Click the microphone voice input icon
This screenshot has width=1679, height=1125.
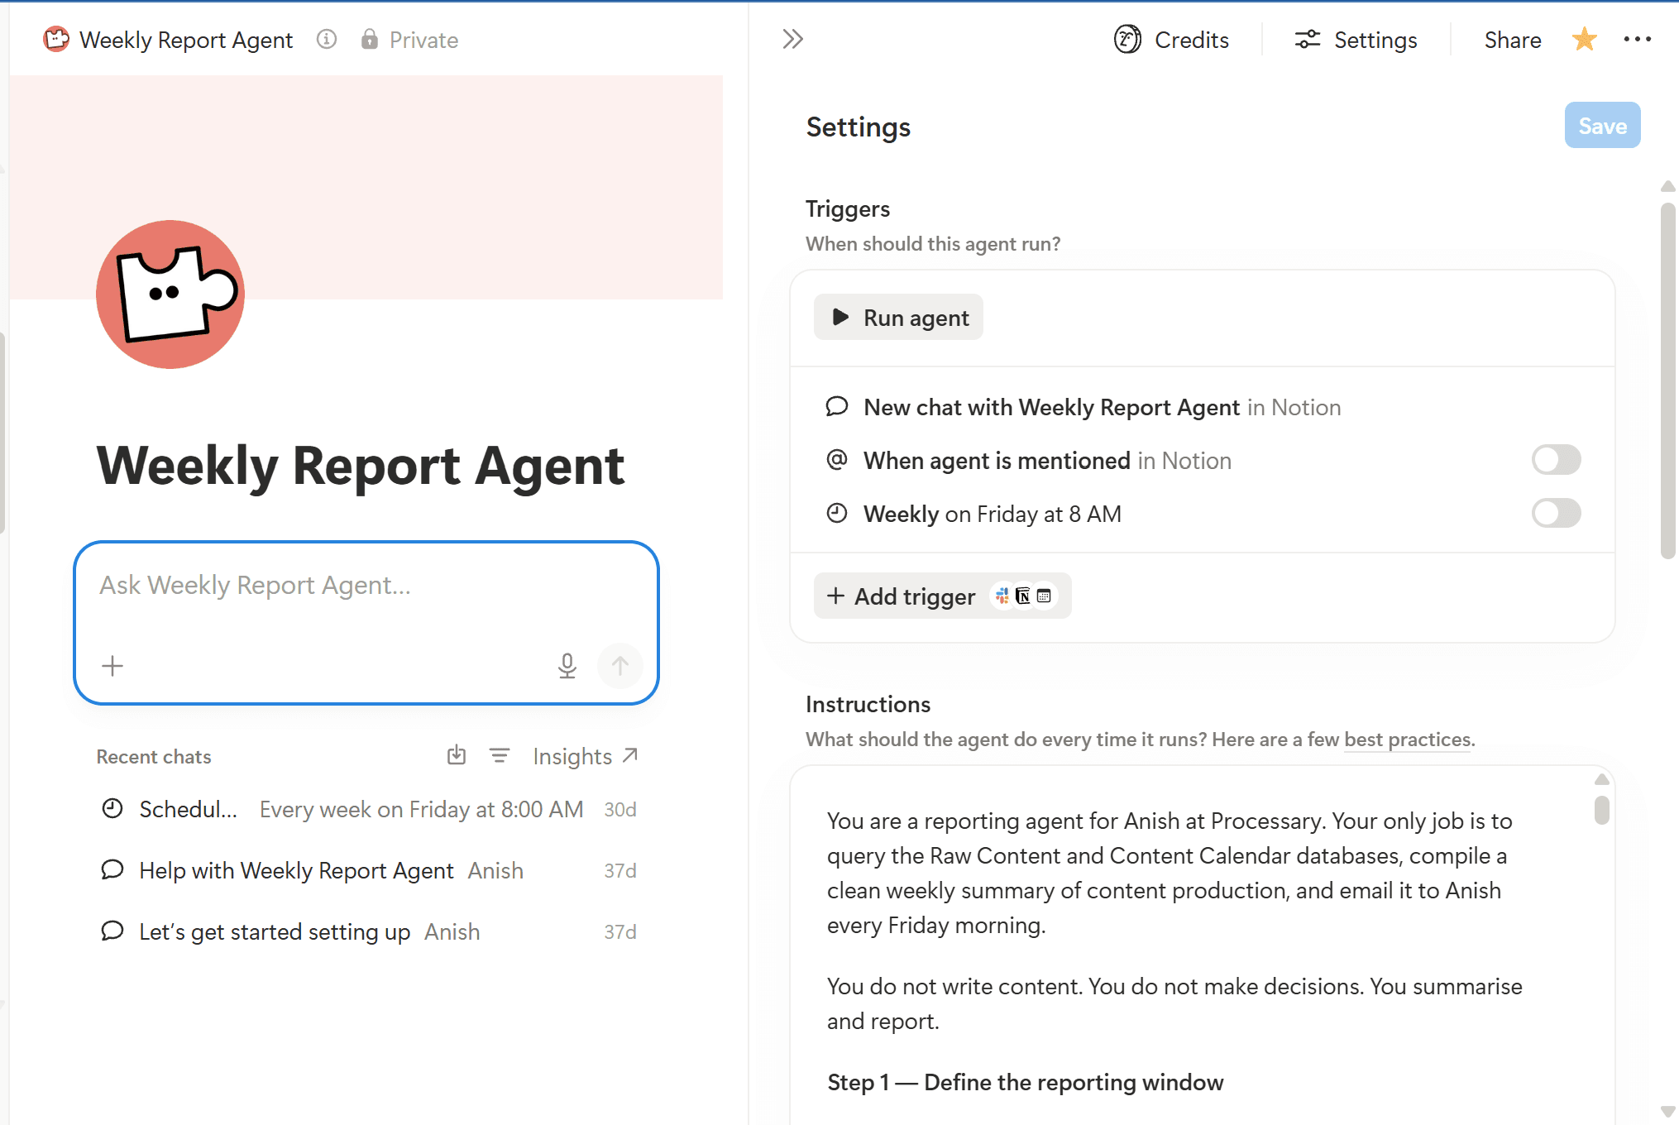(x=567, y=665)
